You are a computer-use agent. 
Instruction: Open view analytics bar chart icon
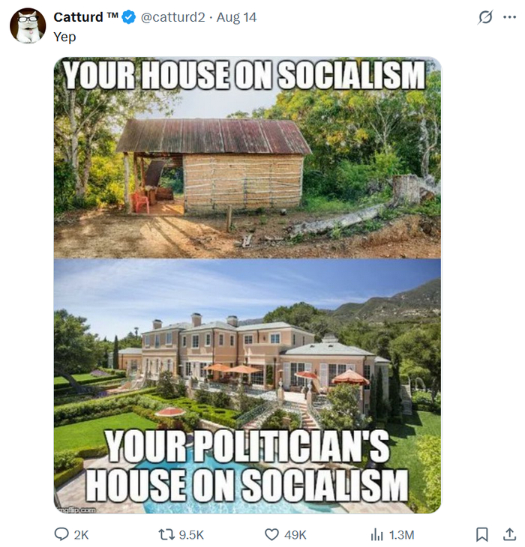pos(376,534)
